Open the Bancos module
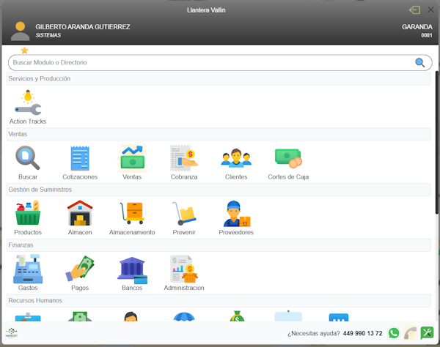 pos(132,270)
